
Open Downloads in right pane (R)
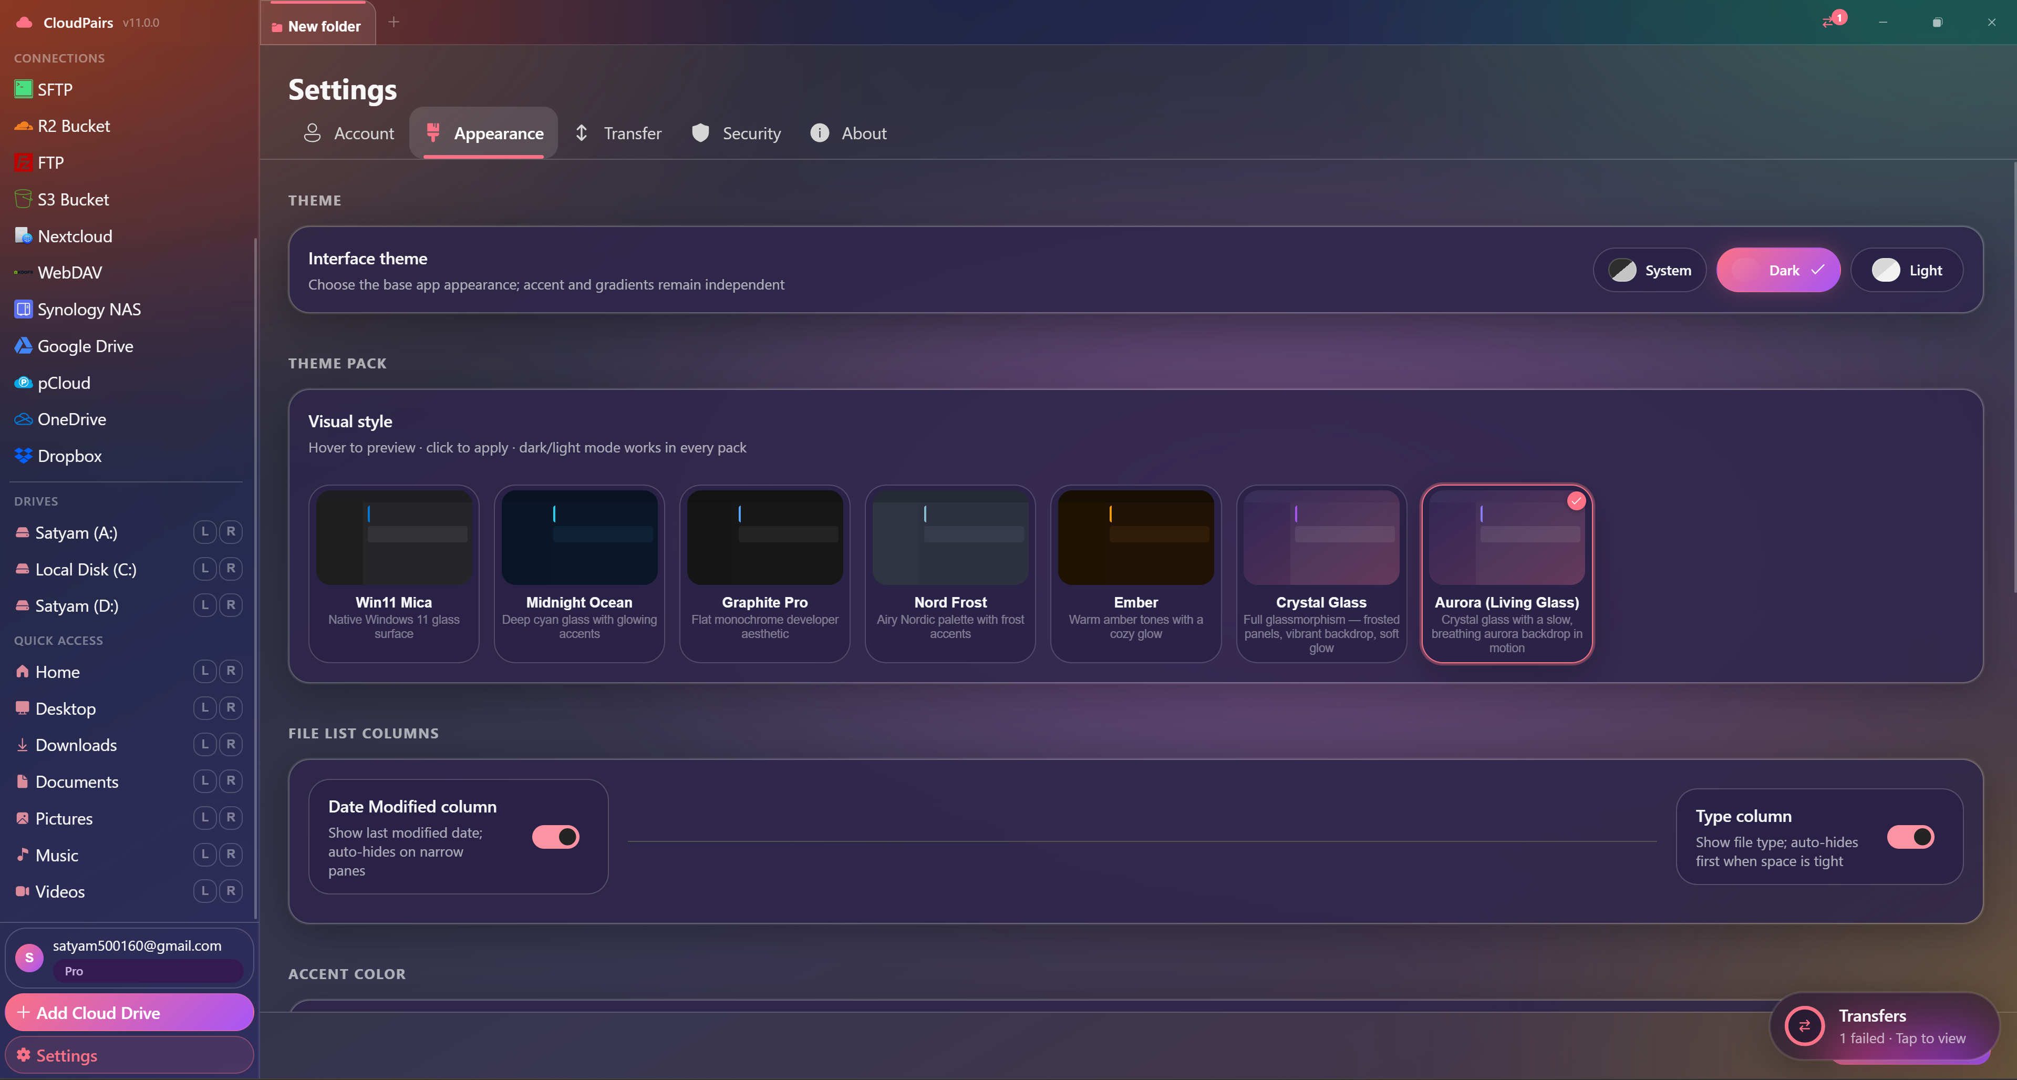pos(231,744)
